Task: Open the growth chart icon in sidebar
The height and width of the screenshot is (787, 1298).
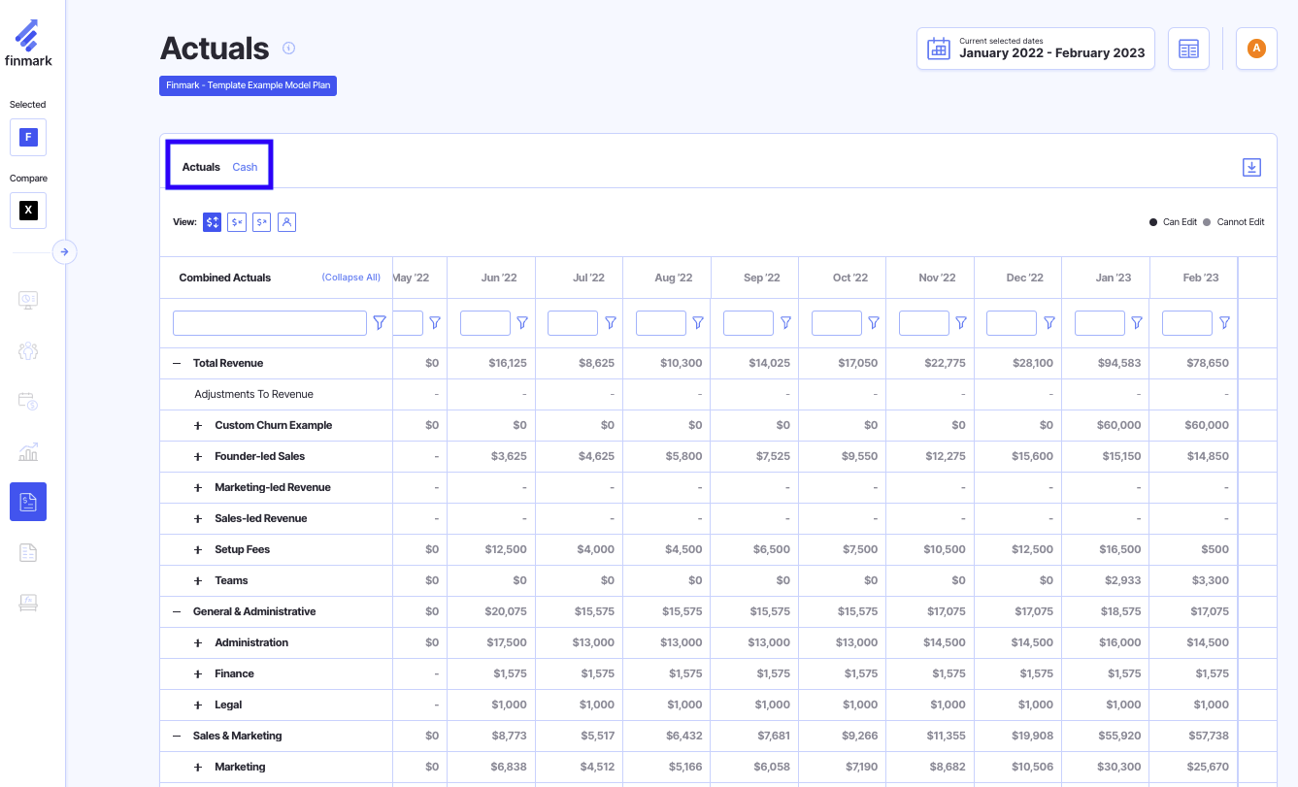Action: (x=28, y=451)
